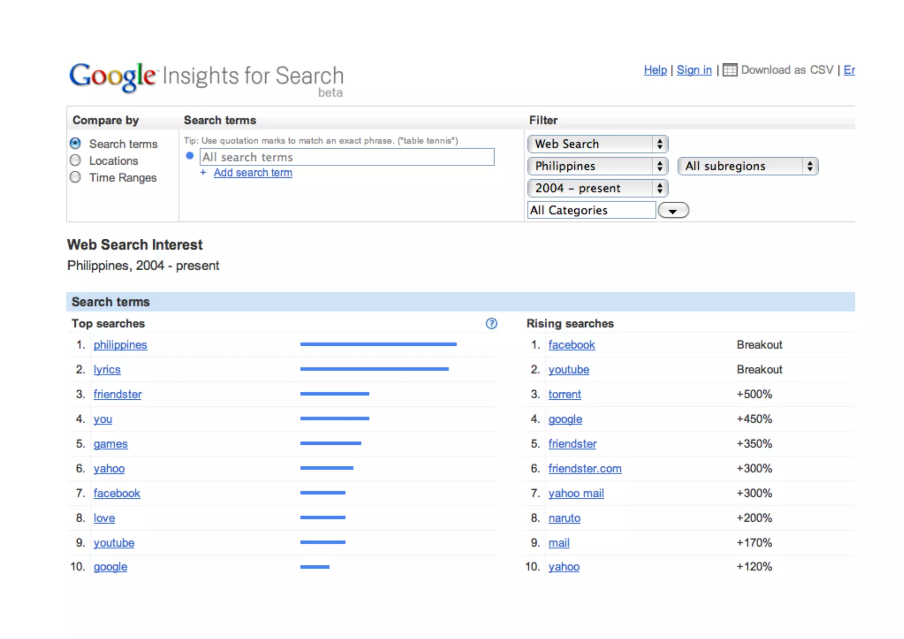This screenshot has width=904, height=639.
Task: Click the plus icon beside Add search term
Action: pyautogui.click(x=203, y=173)
